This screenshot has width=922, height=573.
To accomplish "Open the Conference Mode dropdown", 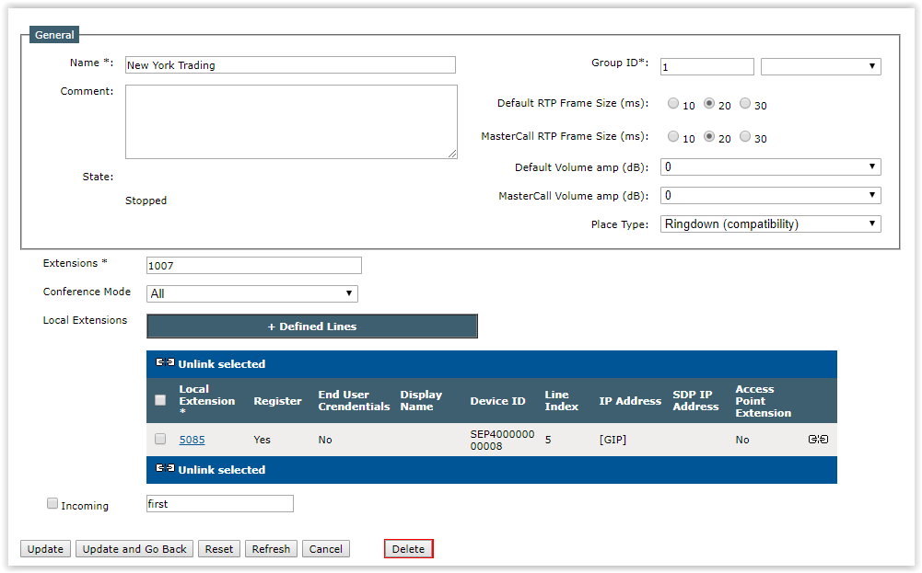I will [x=252, y=293].
